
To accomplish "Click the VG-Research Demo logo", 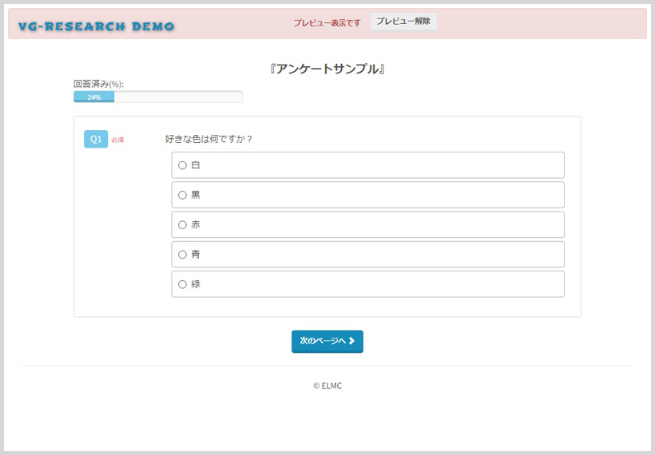I will click(96, 26).
